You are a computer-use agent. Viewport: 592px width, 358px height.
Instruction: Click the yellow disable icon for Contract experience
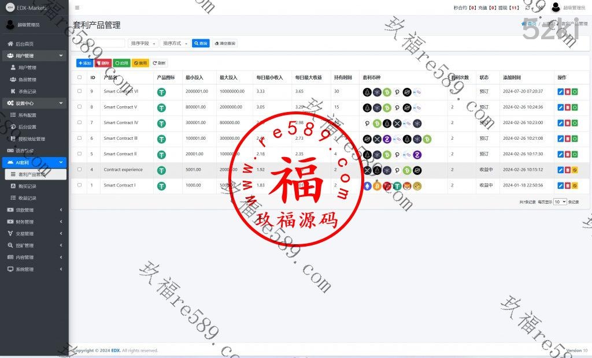[575, 170]
